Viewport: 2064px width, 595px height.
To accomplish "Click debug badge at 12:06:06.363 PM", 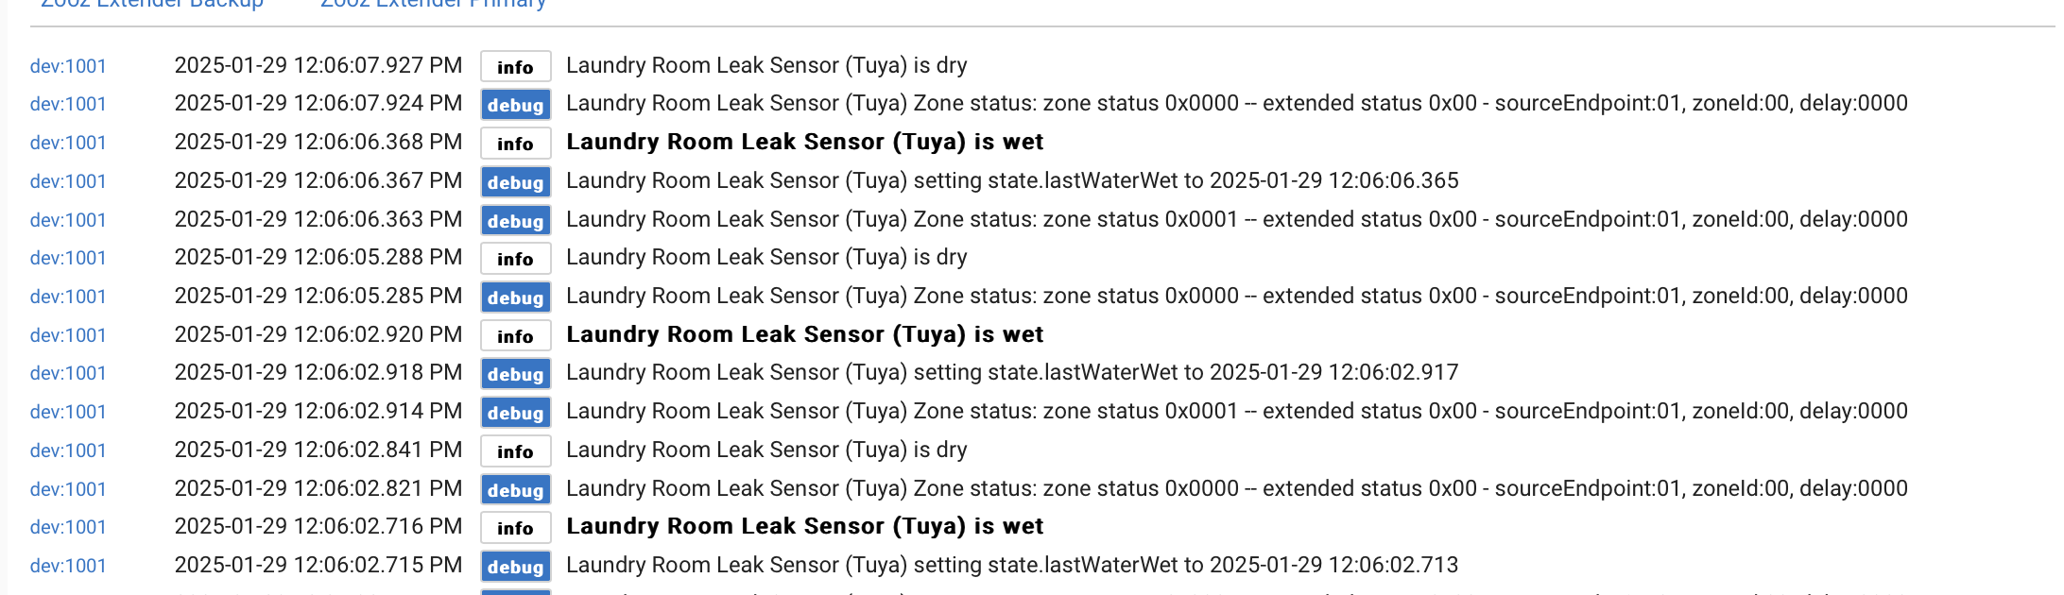I will (x=515, y=220).
